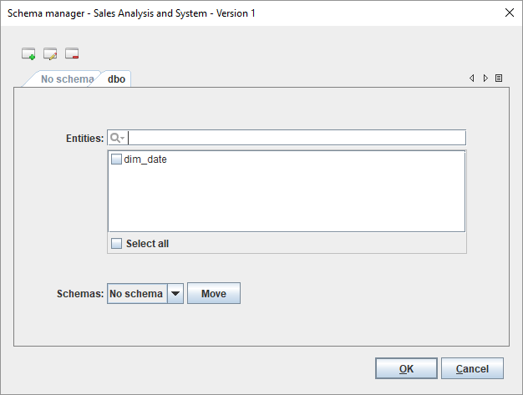Click the edit schema pencil icon
This screenshot has width=523, height=395.
coord(50,54)
